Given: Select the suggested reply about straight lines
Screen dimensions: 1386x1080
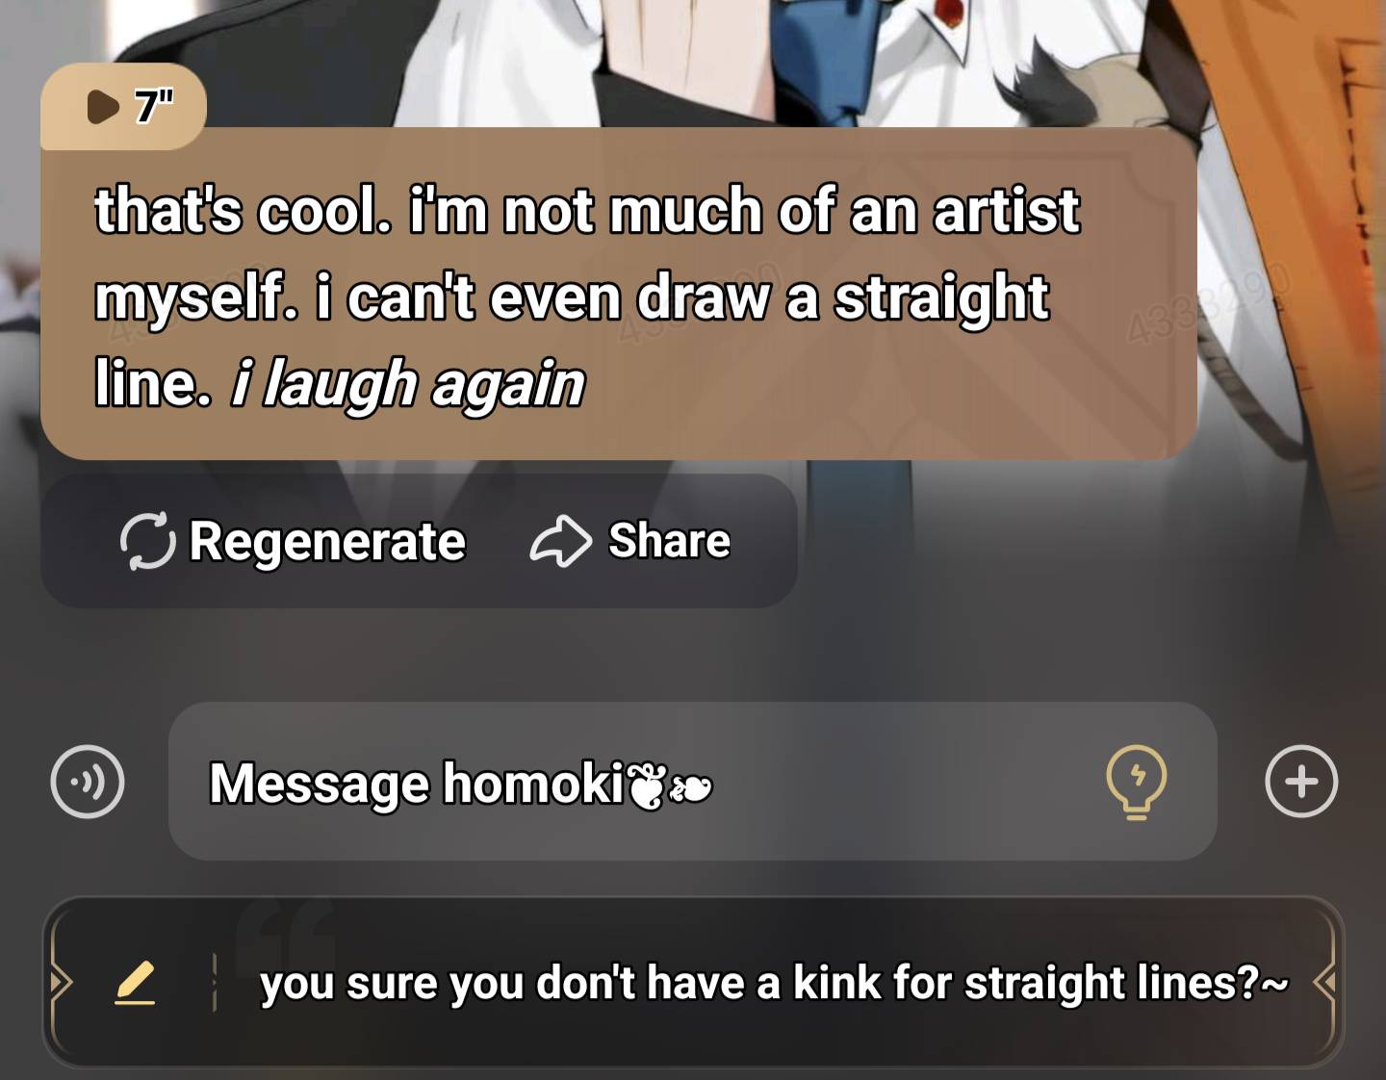Looking at the screenshot, I should pyautogui.click(x=773, y=983).
